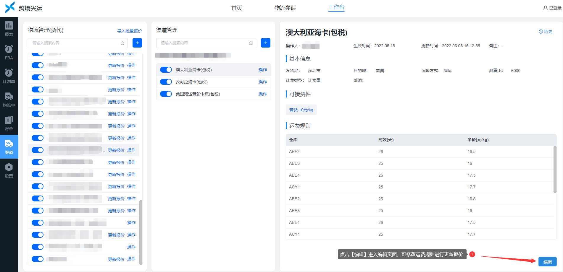Toggle the 美国海运普船卡派(包税) channel switch
Image resolution: width=563 pixels, height=272 pixels.
click(166, 94)
